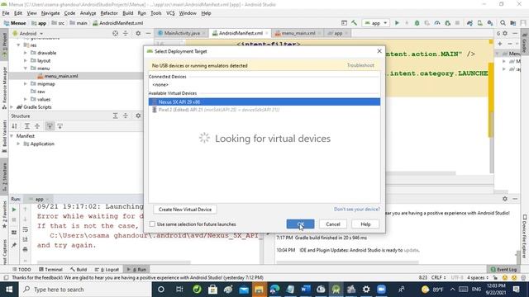Click the Windows search box
This screenshot has height=297, width=529.
click(86, 290)
